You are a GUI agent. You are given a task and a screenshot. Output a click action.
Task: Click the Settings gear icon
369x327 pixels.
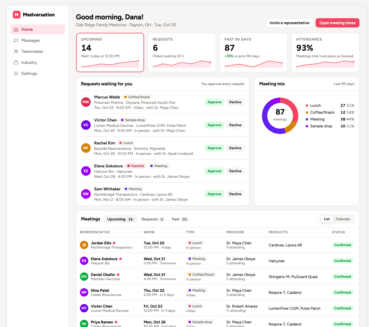(16, 74)
